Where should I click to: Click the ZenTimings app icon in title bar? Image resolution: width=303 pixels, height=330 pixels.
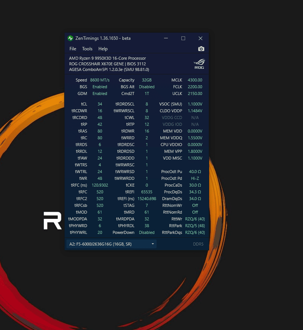tap(70, 38)
